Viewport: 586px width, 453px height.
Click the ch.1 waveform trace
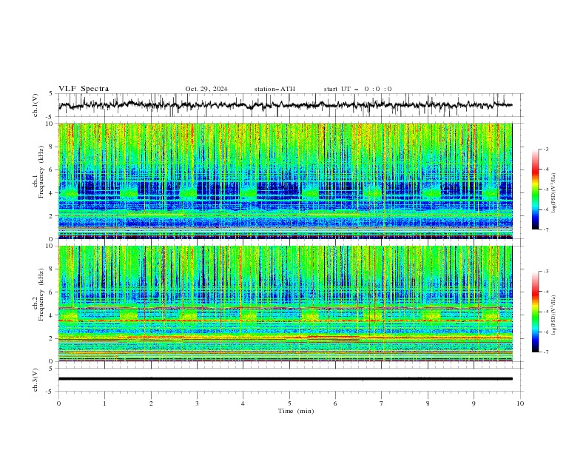285,105
